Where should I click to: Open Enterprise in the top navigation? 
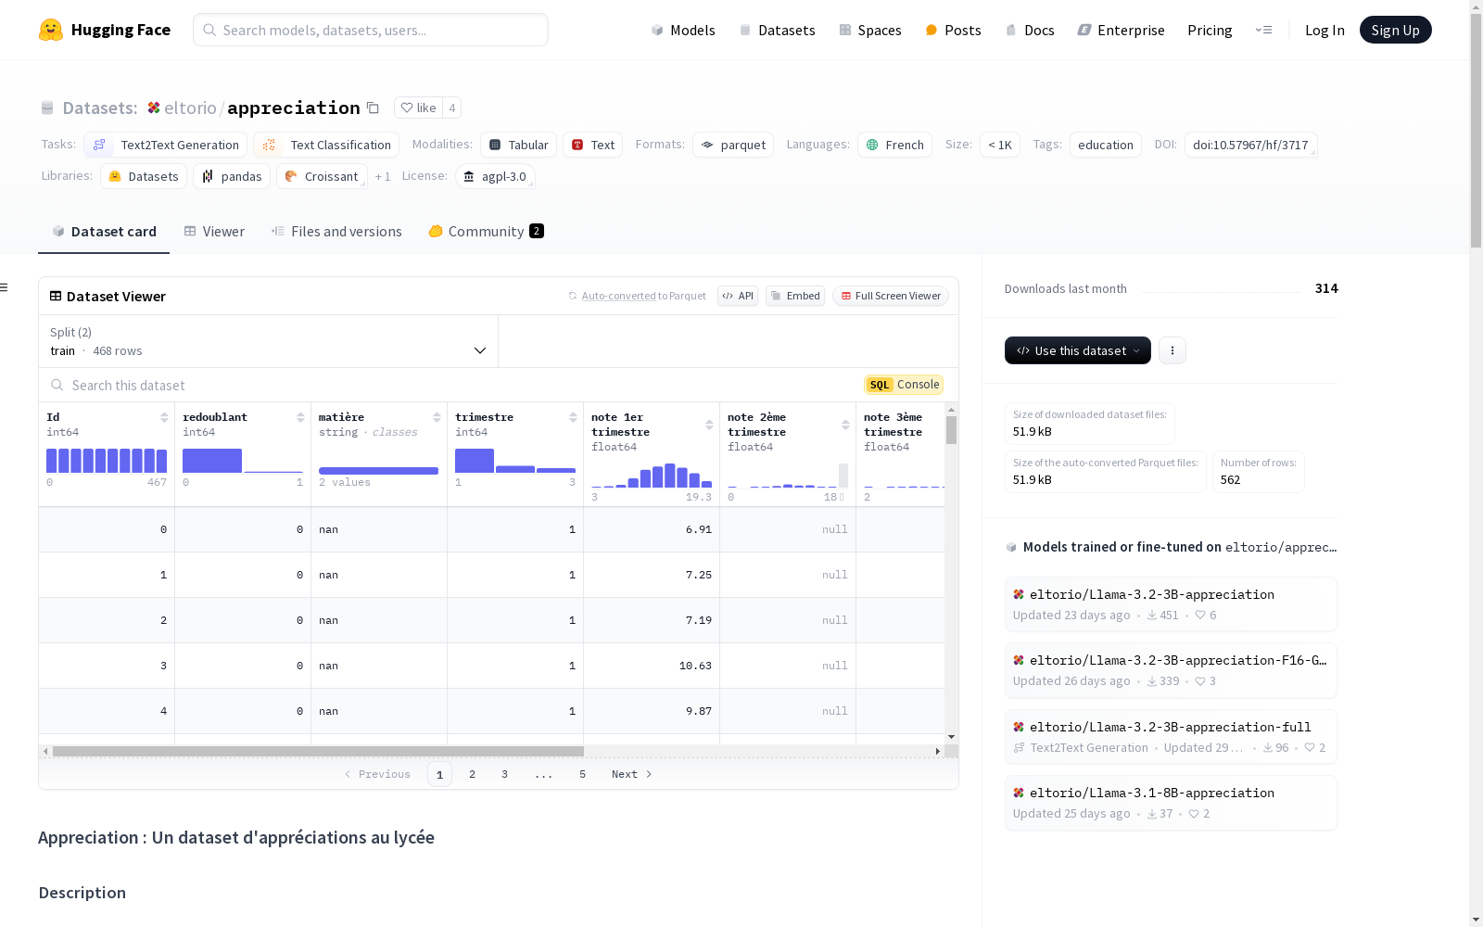point(1122,30)
